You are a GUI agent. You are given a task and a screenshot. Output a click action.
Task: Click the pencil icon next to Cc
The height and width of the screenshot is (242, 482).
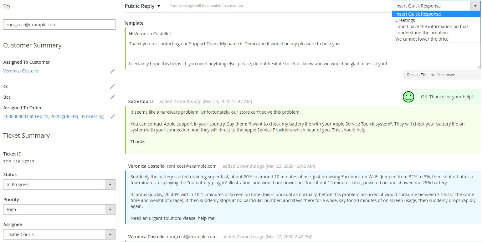pos(112,86)
